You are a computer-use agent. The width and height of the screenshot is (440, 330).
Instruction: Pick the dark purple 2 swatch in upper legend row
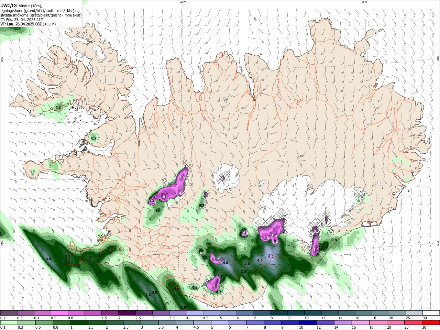pyautogui.click(x=127, y=313)
